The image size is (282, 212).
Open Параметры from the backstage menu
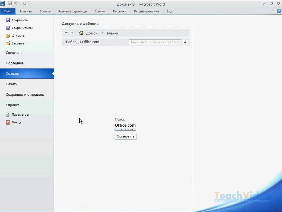pos(17,115)
